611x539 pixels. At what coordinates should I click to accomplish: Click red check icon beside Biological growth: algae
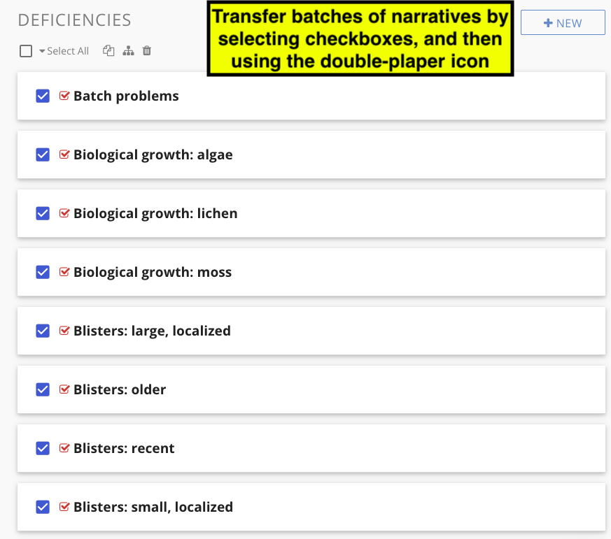pos(64,154)
